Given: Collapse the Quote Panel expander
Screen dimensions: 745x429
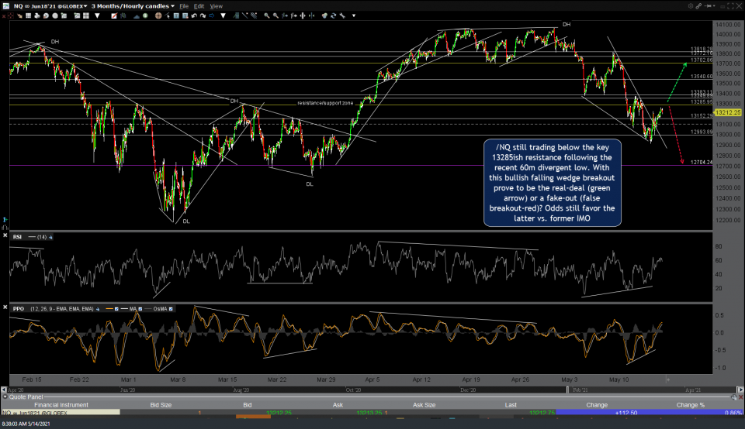Looking at the screenshot, I should (x=5, y=396).
